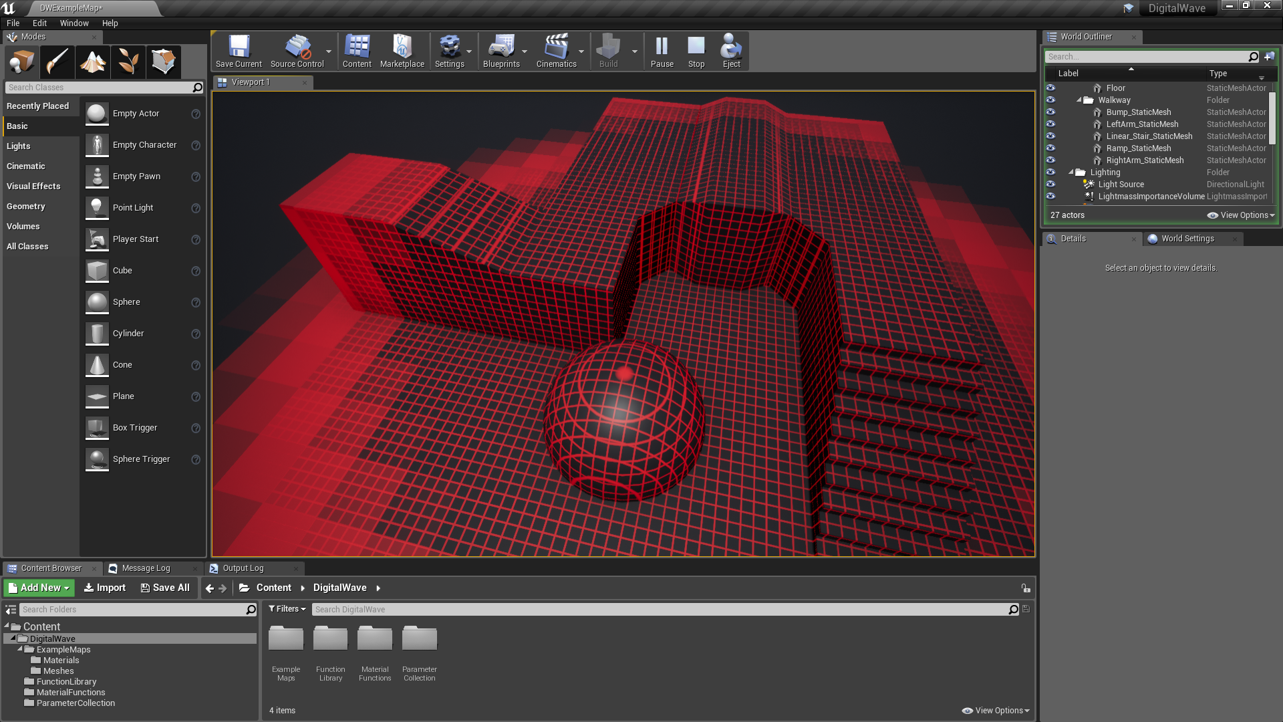Click add folder icon in World Outliner
This screenshot has width=1283, height=722.
point(1269,57)
